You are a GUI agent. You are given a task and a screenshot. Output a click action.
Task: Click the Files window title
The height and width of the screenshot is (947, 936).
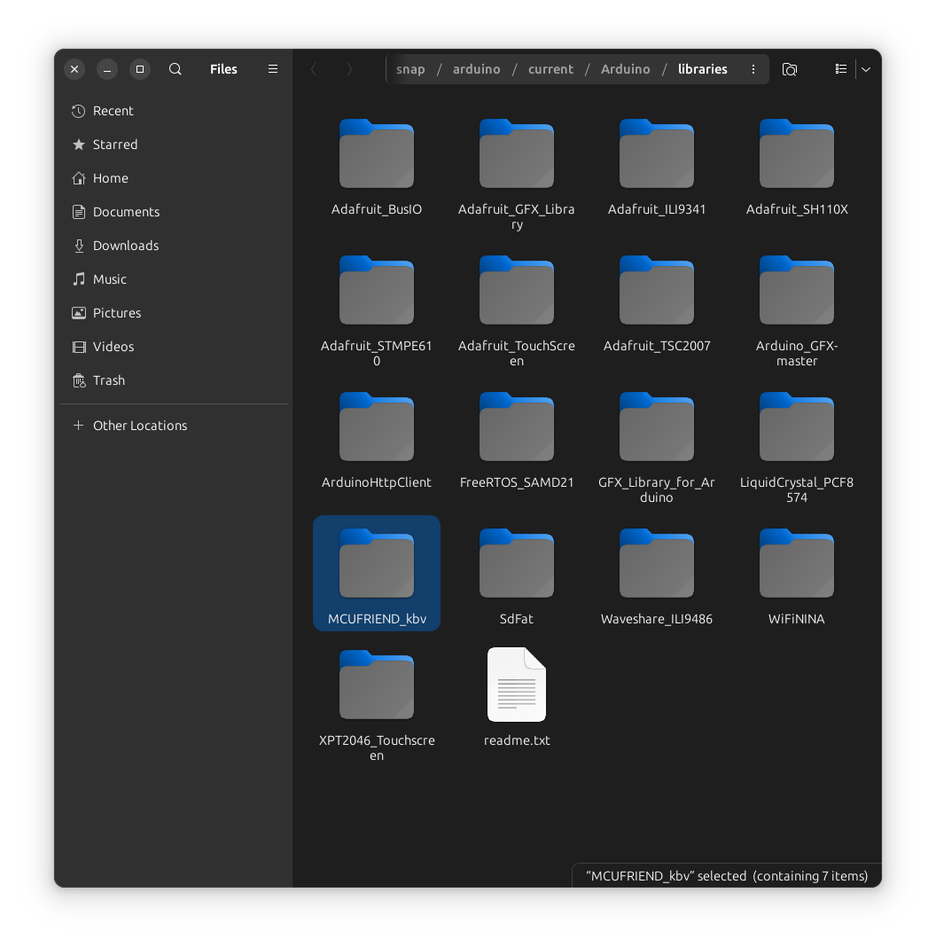[x=223, y=69]
